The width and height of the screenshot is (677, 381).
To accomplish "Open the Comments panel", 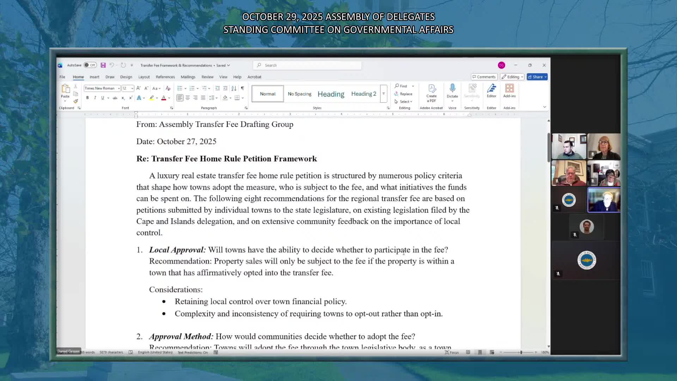I will [484, 77].
